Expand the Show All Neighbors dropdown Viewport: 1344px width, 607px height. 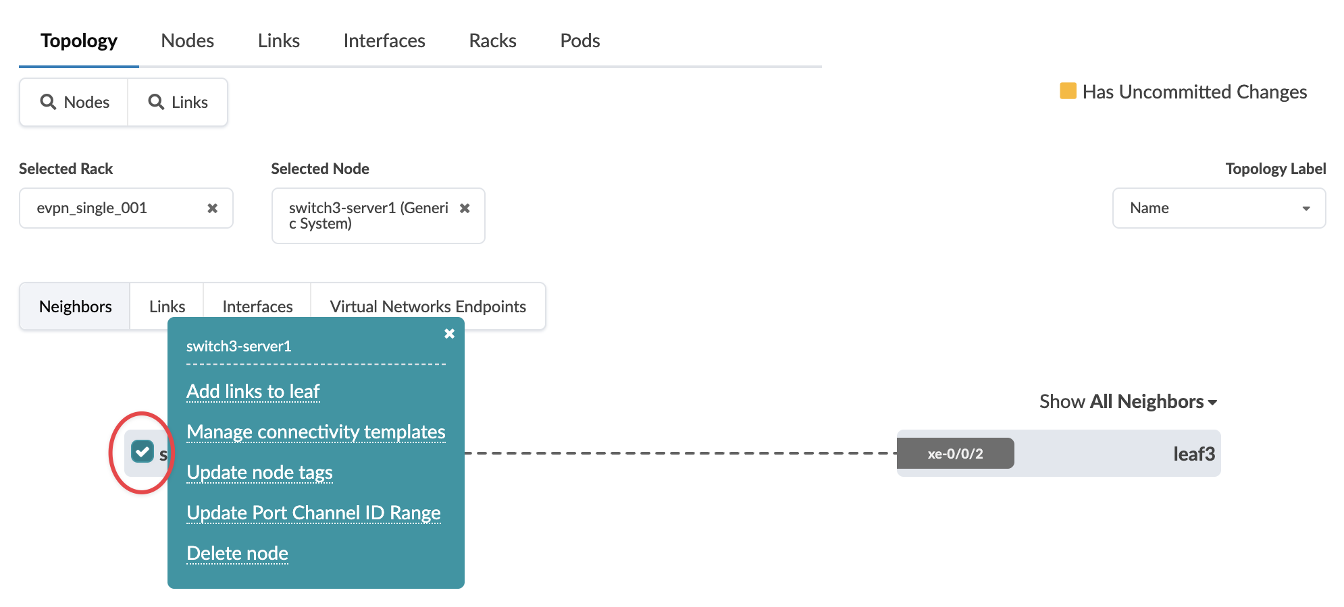[1128, 402]
